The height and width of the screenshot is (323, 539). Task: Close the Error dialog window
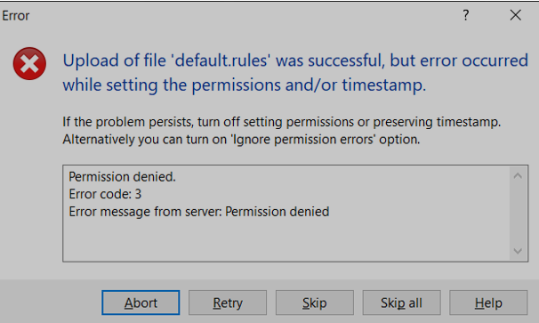(515, 15)
